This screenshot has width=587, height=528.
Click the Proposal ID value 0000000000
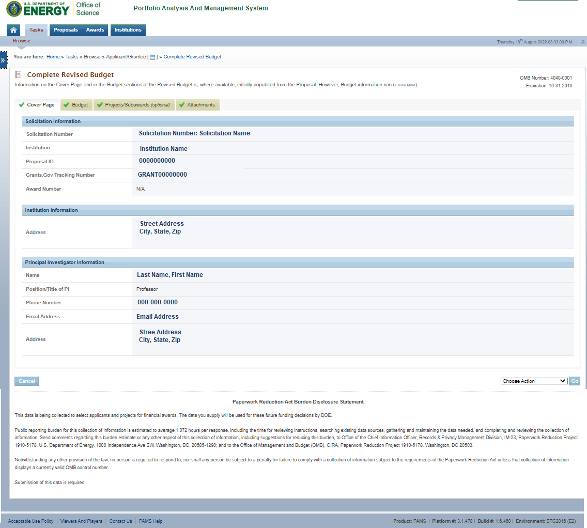(x=157, y=161)
